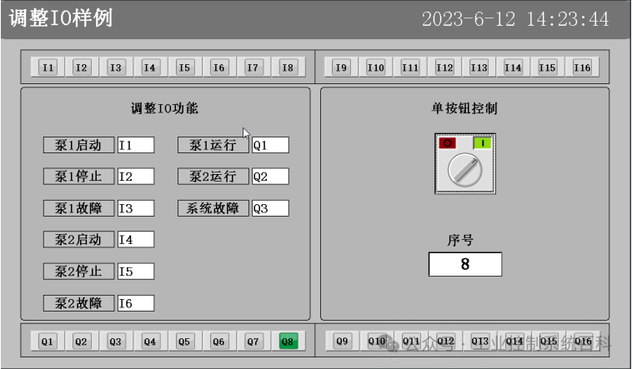Image resolution: width=632 pixels, height=369 pixels.
Task: Click the 泵2故障 label
Action: 78,303
